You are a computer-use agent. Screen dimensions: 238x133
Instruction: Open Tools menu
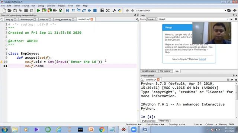tap(71, 6)
